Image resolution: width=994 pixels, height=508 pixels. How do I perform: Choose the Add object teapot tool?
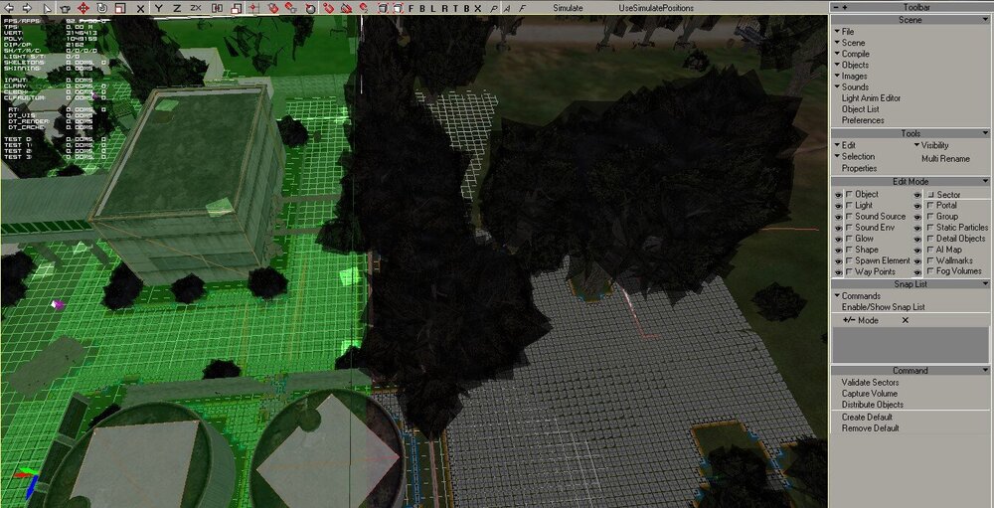coord(65,8)
